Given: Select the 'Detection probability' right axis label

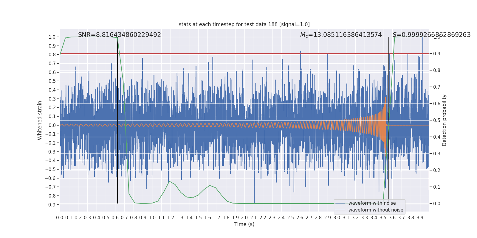Looking at the screenshot, I should click(x=445, y=120).
